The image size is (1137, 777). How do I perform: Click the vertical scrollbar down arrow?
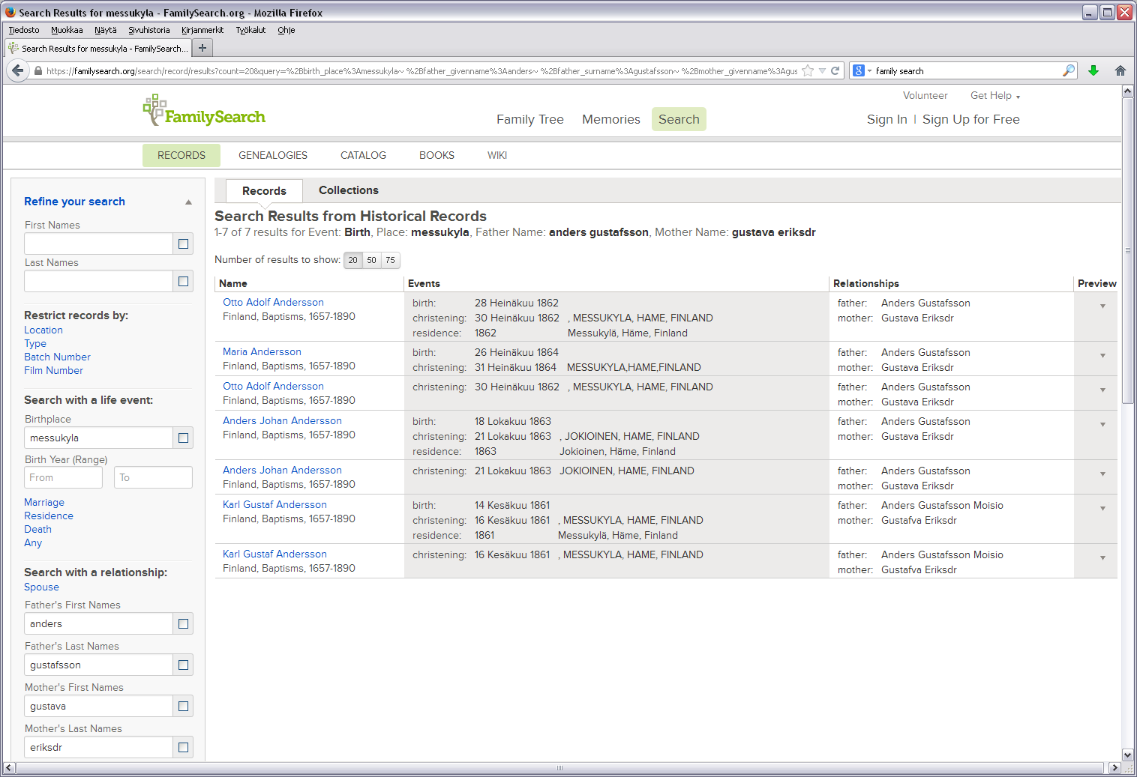click(1127, 755)
